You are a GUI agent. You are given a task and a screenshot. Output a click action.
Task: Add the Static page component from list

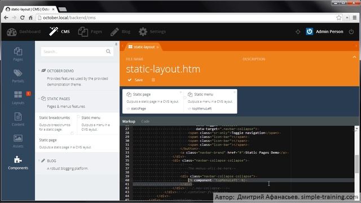pyautogui.click(x=77, y=143)
